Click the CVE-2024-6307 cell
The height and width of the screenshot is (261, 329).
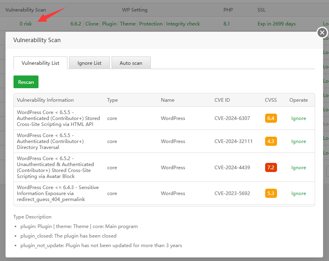(x=232, y=118)
